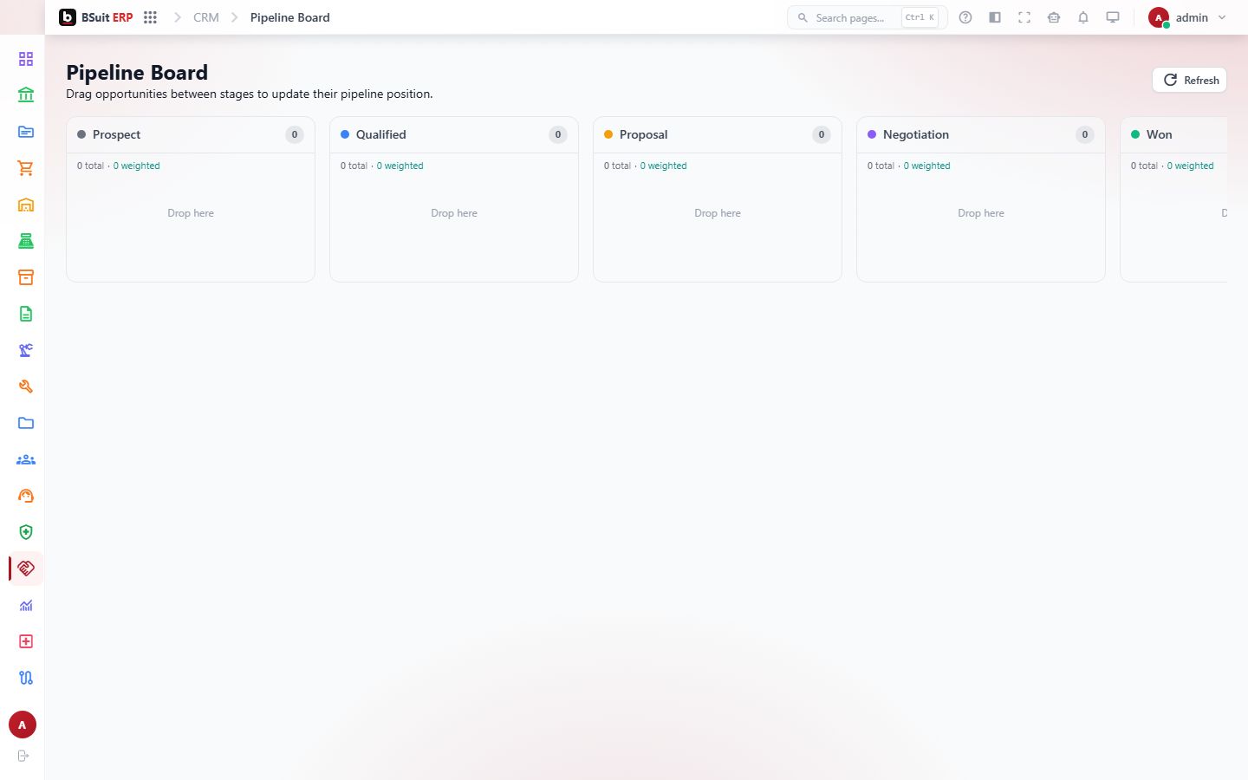Open the orange headset support icon
Viewport: 1248px width, 780px height.
click(x=26, y=496)
